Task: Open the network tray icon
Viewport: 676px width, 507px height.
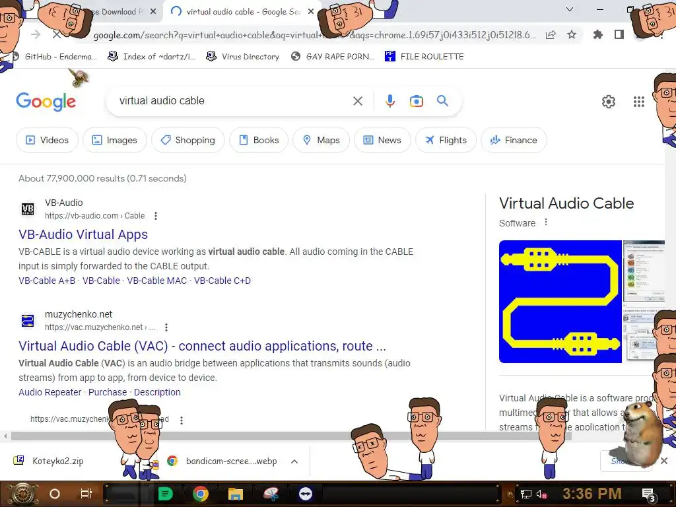Action: [x=525, y=494]
